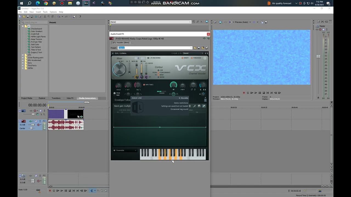Open the Tools menu
Image resolution: width=351 pixels, height=197 pixels.
click(x=45, y=12)
